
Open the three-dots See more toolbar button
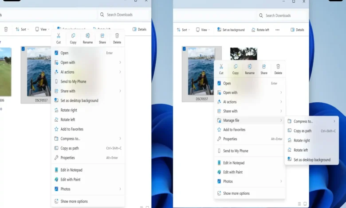pos(277,30)
